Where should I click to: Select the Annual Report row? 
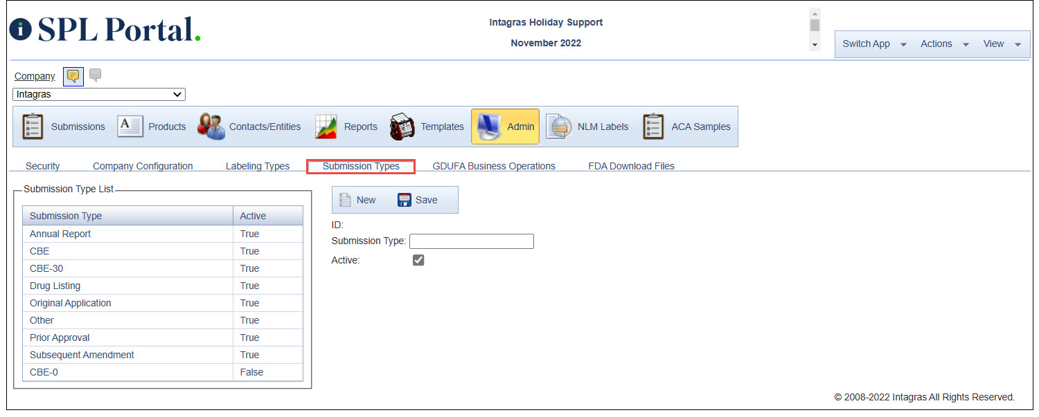(163, 234)
